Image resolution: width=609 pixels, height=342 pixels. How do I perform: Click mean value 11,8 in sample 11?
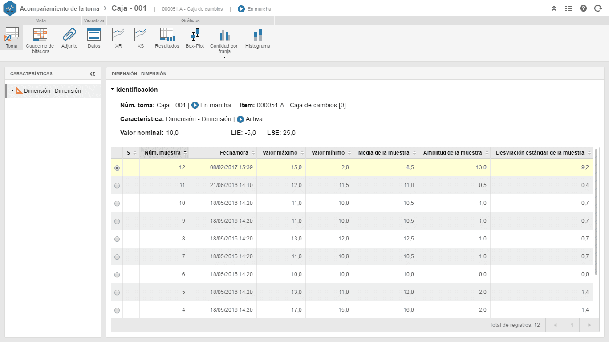(x=409, y=185)
